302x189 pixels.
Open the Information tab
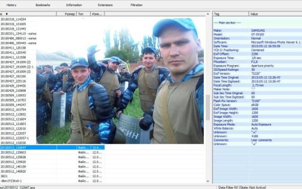[74, 5]
